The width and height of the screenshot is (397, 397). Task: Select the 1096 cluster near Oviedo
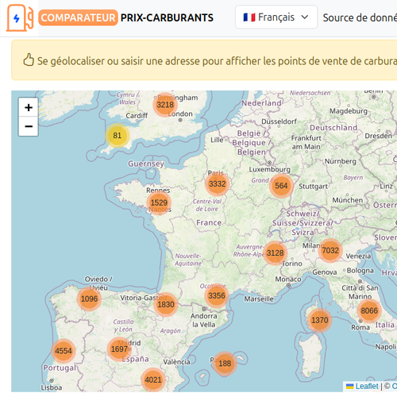pos(89,299)
